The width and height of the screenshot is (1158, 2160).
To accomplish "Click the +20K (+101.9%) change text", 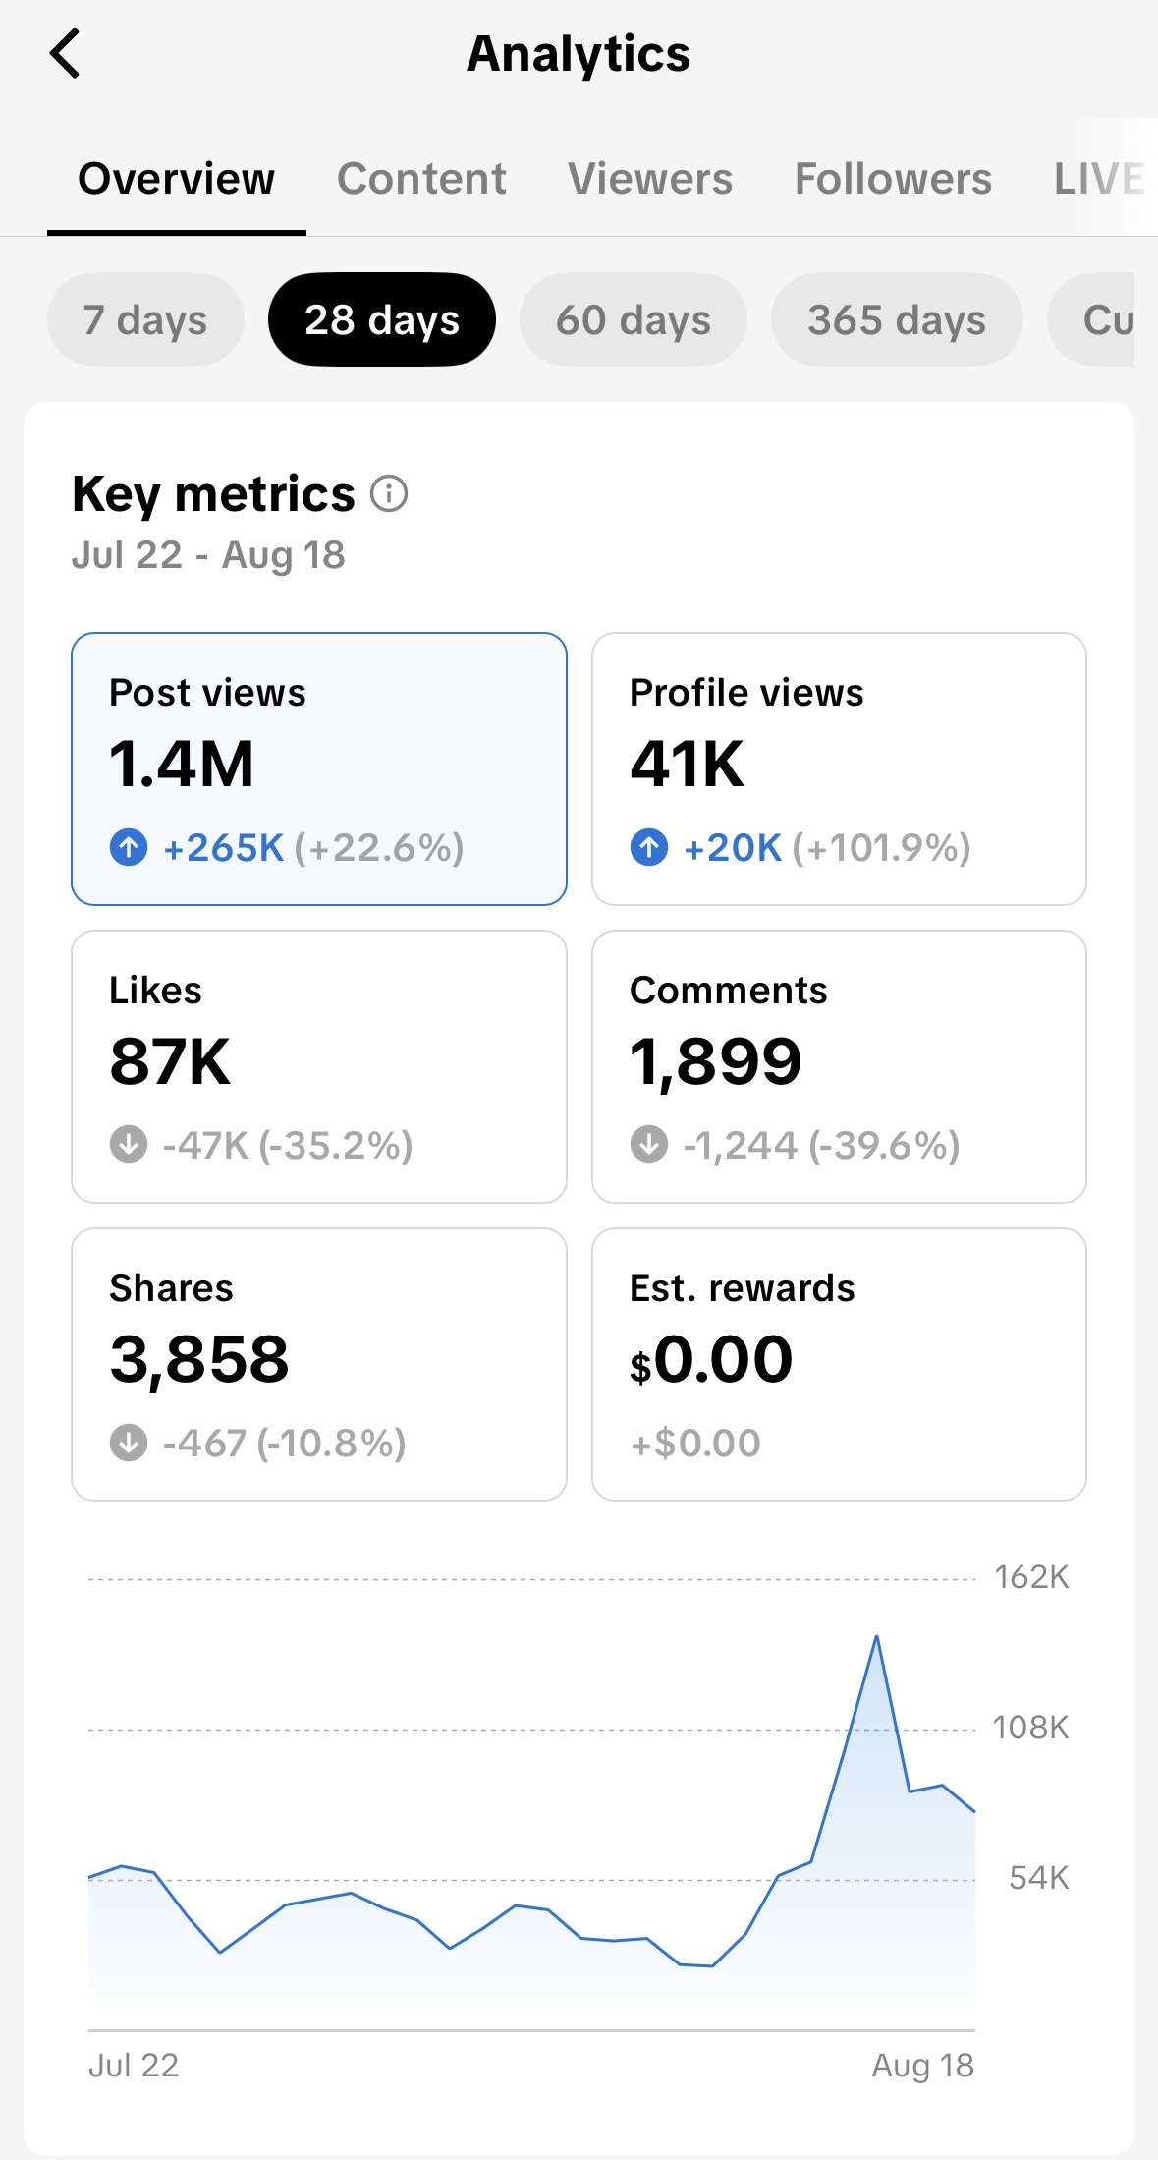I will click(x=827, y=847).
